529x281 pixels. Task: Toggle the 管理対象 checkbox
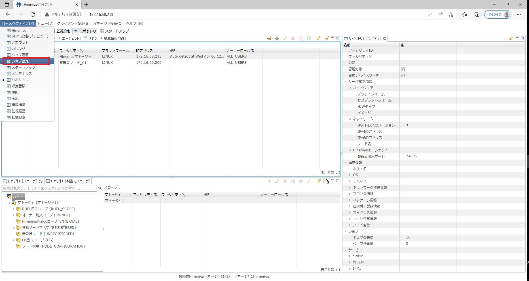pyautogui.click(x=403, y=69)
